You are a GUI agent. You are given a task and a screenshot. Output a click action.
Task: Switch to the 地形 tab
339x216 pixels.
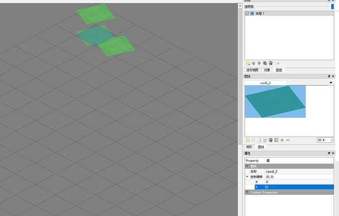249,147
